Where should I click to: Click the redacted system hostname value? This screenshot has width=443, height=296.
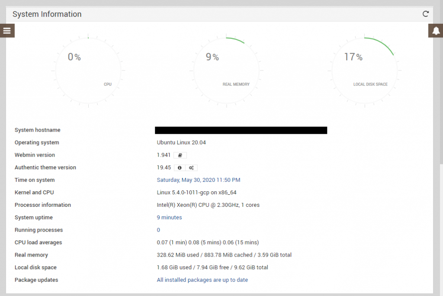pos(241,130)
